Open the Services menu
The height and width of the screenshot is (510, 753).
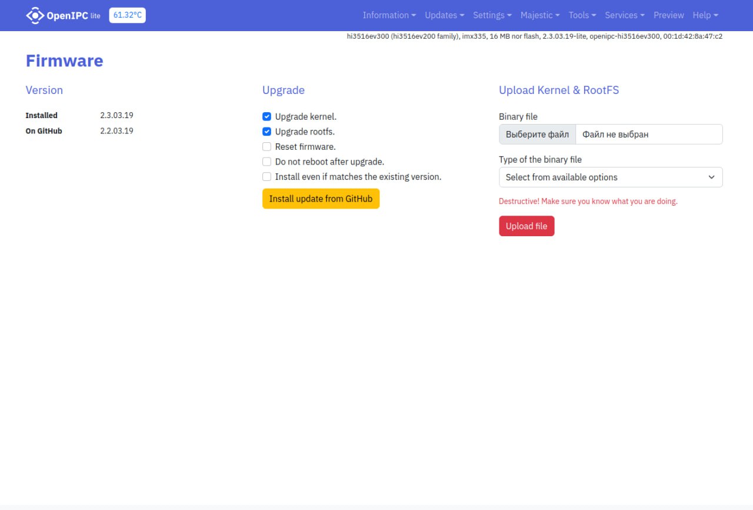pos(624,15)
